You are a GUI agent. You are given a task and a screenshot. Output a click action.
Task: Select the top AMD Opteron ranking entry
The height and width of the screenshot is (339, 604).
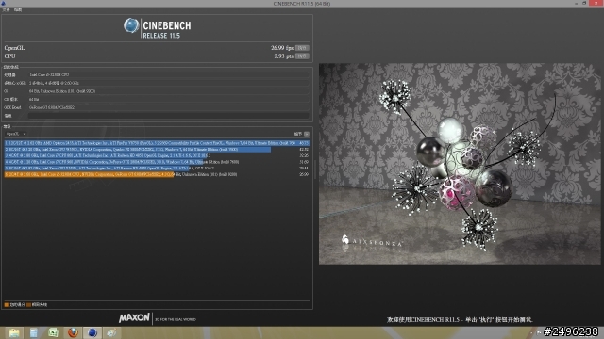(157, 143)
